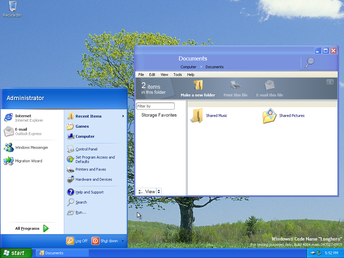Open the View dropdown arrow in sidebar
Viewport: 344px width, 258px height.
pyautogui.click(x=159, y=191)
